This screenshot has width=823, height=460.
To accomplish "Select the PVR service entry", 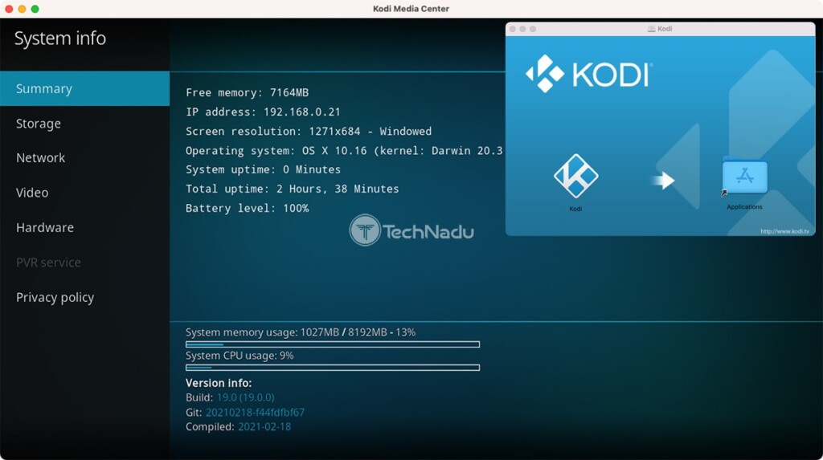I will 84,263.
